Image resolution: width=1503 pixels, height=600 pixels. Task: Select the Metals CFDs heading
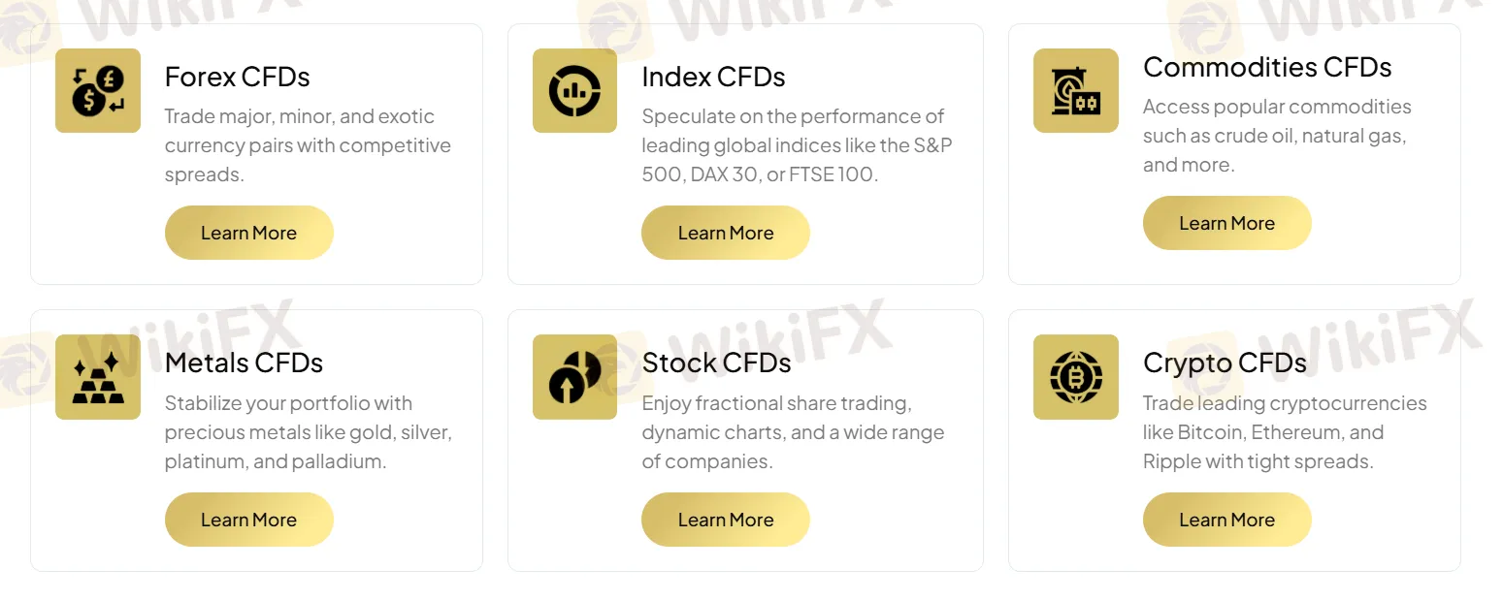point(244,363)
